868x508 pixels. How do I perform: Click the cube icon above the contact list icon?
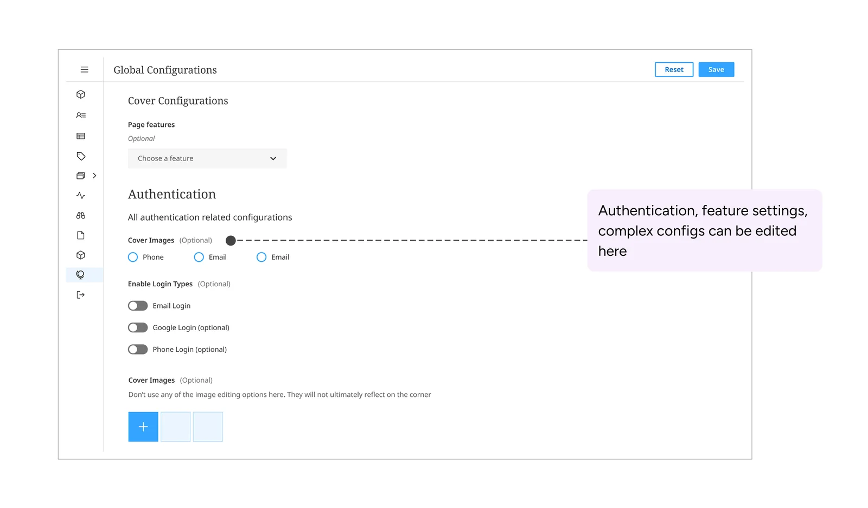pos(81,94)
